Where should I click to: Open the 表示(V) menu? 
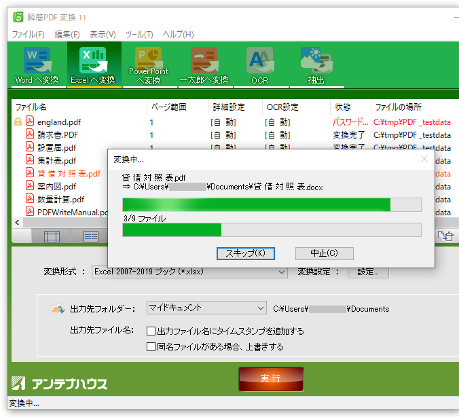[x=103, y=35]
